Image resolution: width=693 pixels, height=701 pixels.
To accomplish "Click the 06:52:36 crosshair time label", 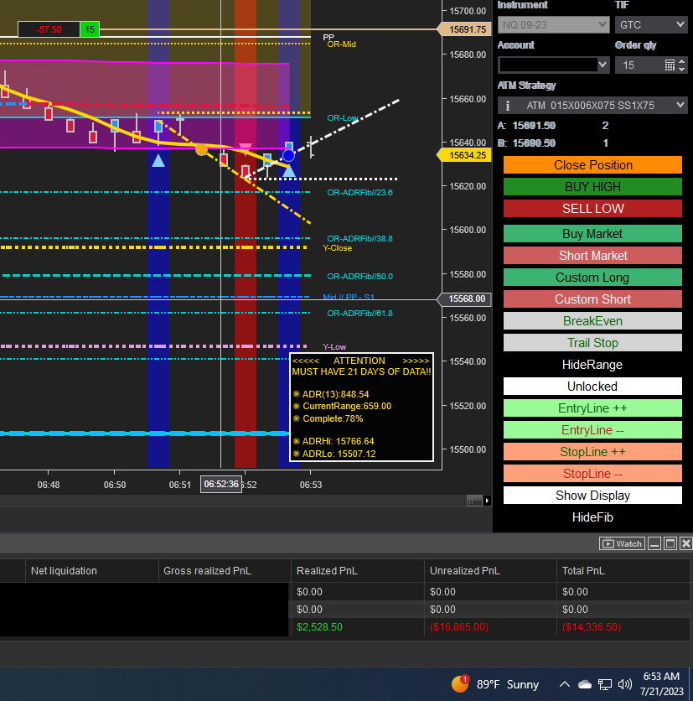I will (x=221, y=484).
